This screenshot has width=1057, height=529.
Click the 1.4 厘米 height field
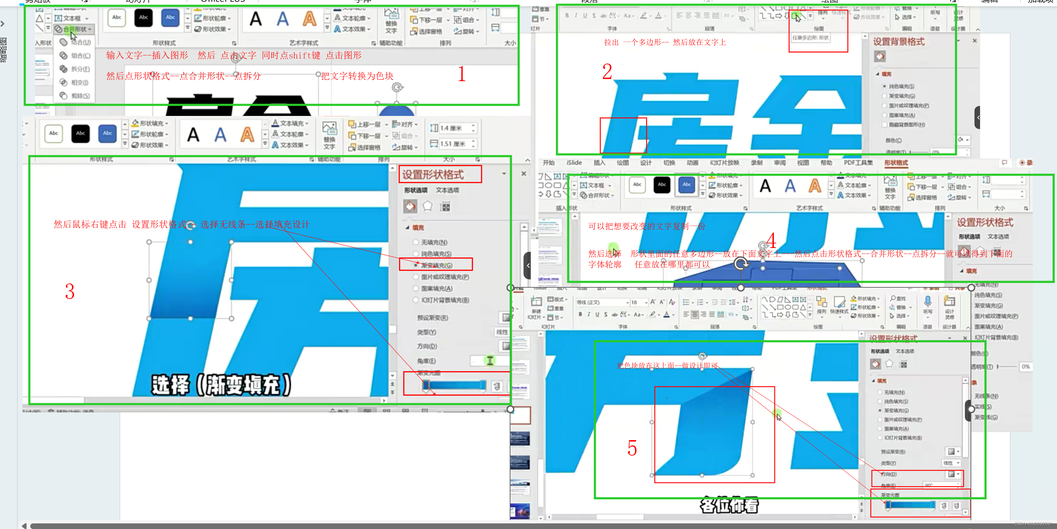pos(454,128)
